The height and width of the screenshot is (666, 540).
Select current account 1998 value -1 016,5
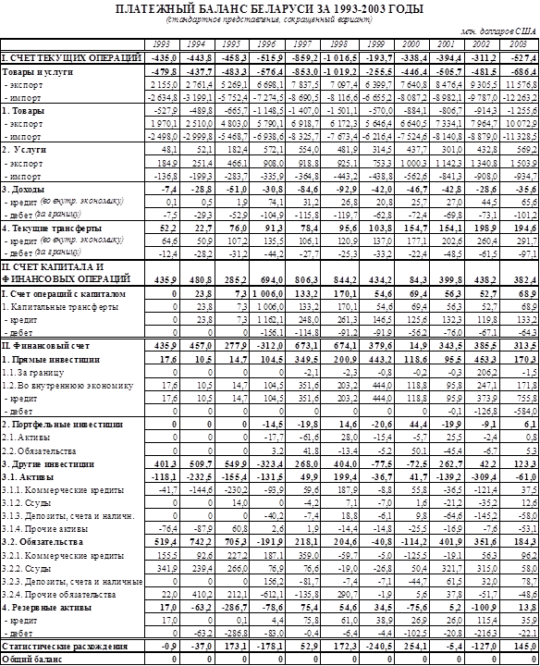340,58
